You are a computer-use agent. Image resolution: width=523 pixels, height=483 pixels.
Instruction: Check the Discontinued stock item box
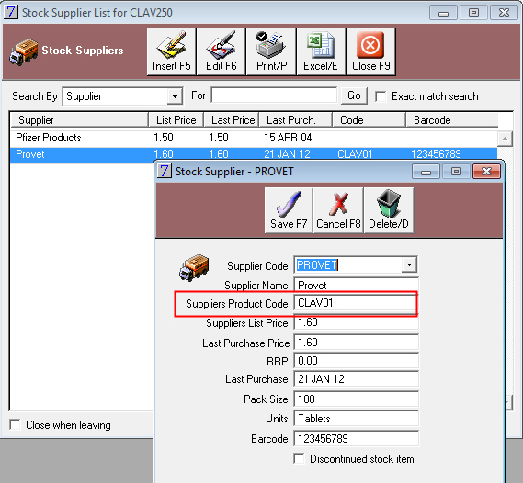tap(299, 458)
